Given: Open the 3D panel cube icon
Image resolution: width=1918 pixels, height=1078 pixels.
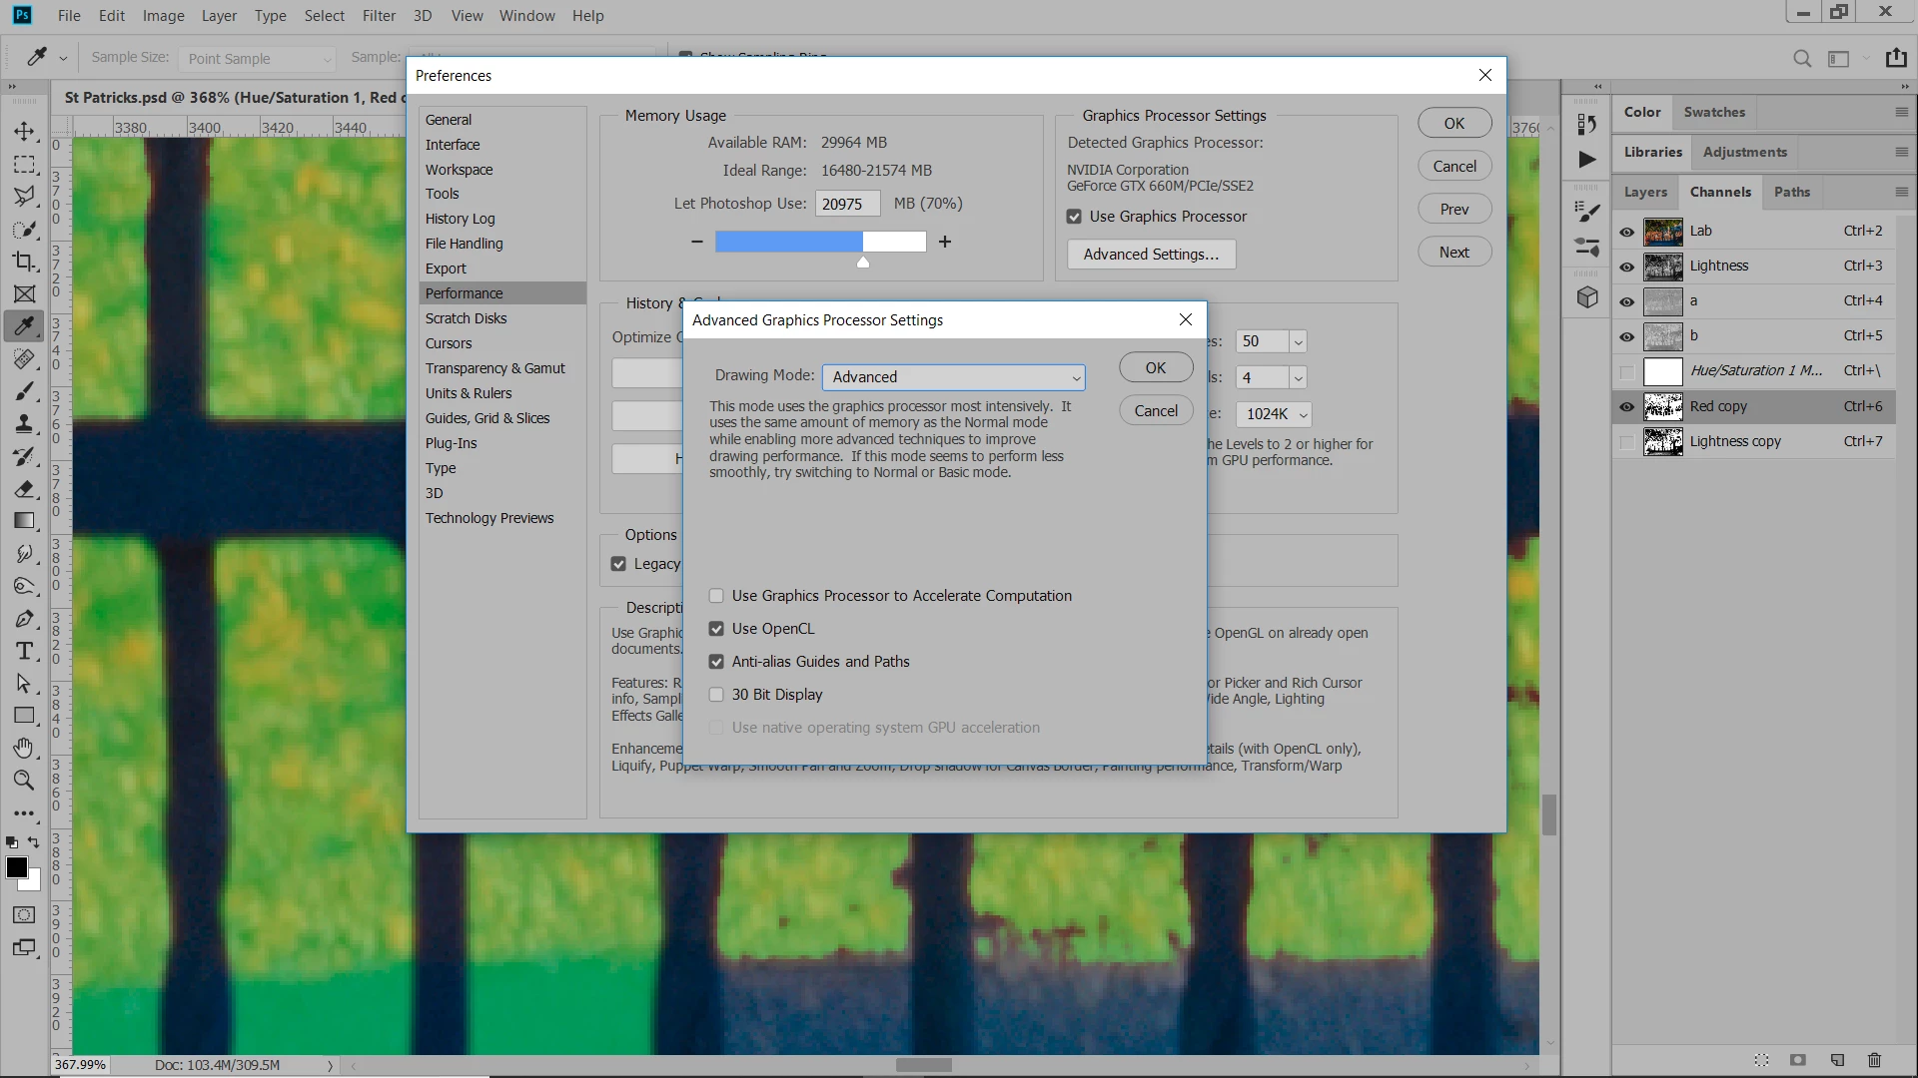Looking at the screenshot, I should (1587, 297).
